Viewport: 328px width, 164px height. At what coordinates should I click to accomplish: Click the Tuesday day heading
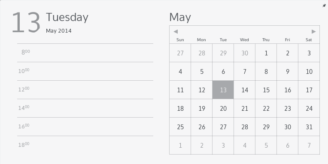click(x=67, y=17)
